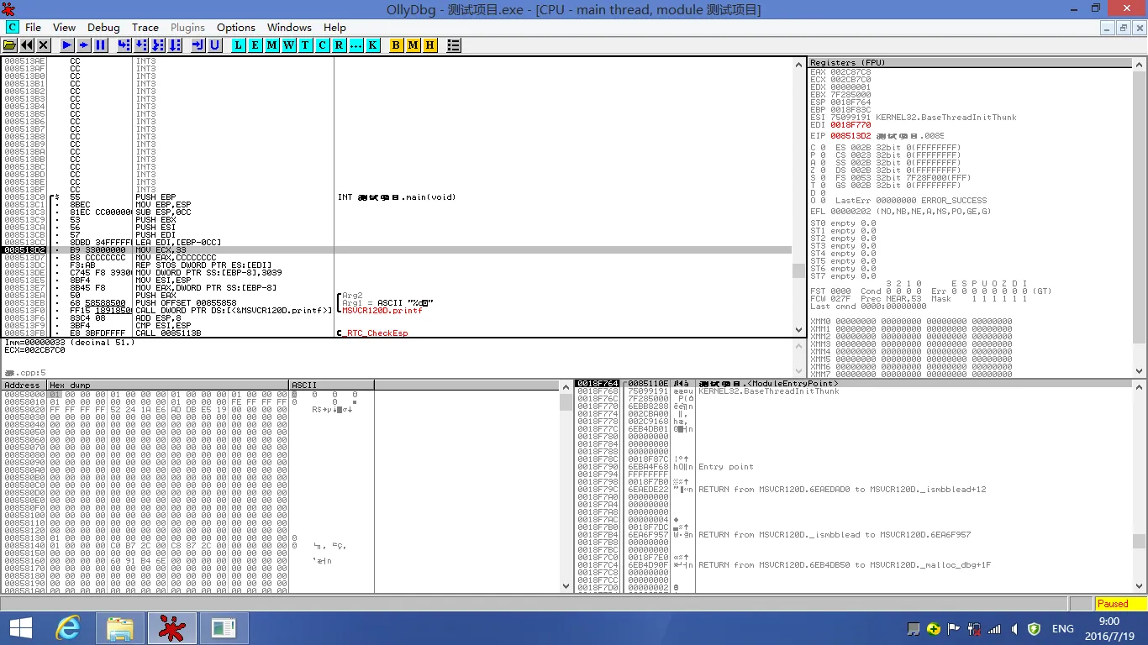Open the File menu
The image size is (1148, 645).
[34, 28]
